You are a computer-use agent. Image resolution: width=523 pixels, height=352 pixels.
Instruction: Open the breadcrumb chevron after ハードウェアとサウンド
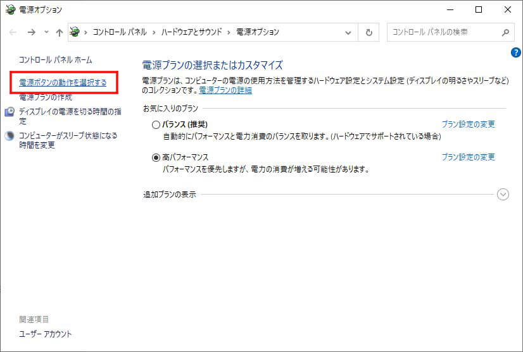[x=229, y=32]
